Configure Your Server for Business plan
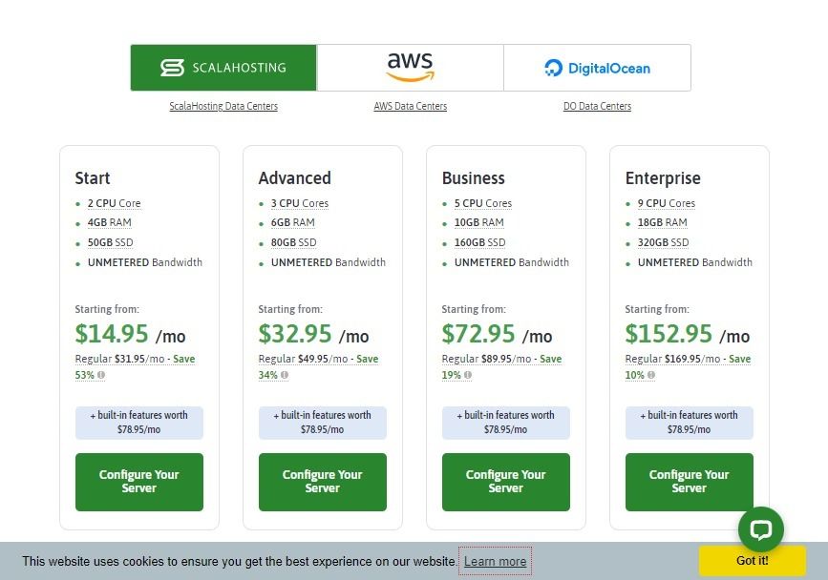The width and height of the screenshot is (828, 580). tap(506, 482)
